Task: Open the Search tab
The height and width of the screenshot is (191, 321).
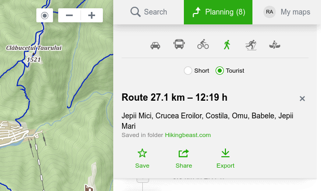Action: point(149,12)
